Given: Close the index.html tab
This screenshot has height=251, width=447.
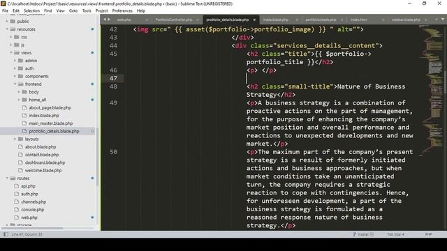Looking at the screenshot, I should 383,20.
